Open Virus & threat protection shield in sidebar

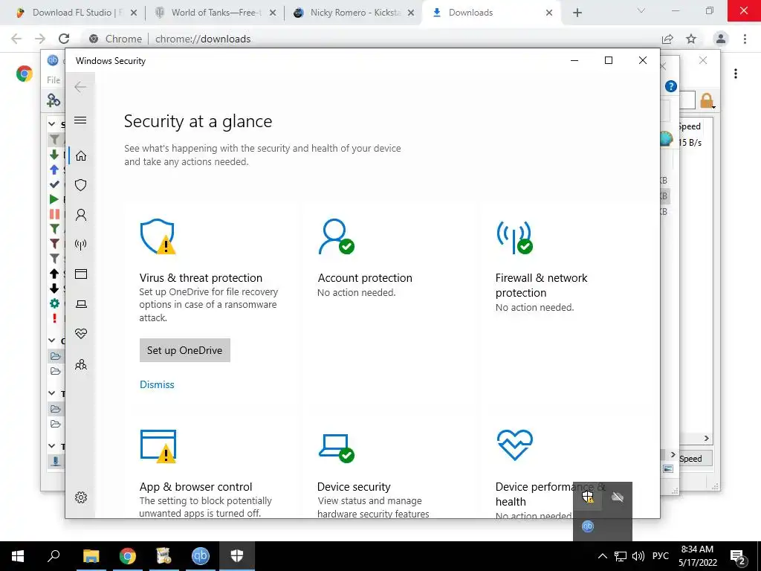(80, 185)
